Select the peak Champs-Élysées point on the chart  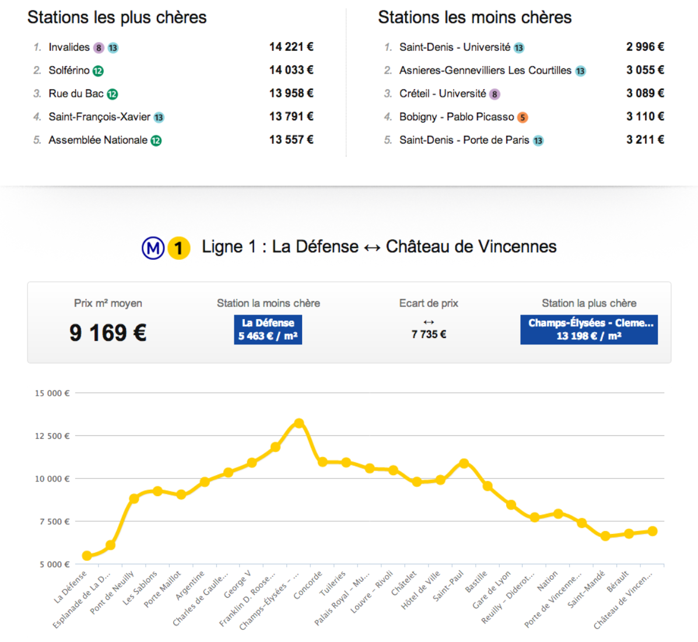[x=299, y=423]
